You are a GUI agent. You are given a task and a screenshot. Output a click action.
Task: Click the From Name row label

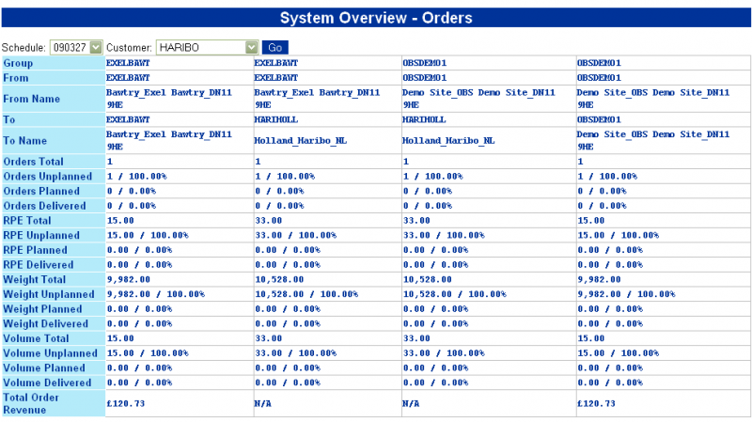pos(32,99)
